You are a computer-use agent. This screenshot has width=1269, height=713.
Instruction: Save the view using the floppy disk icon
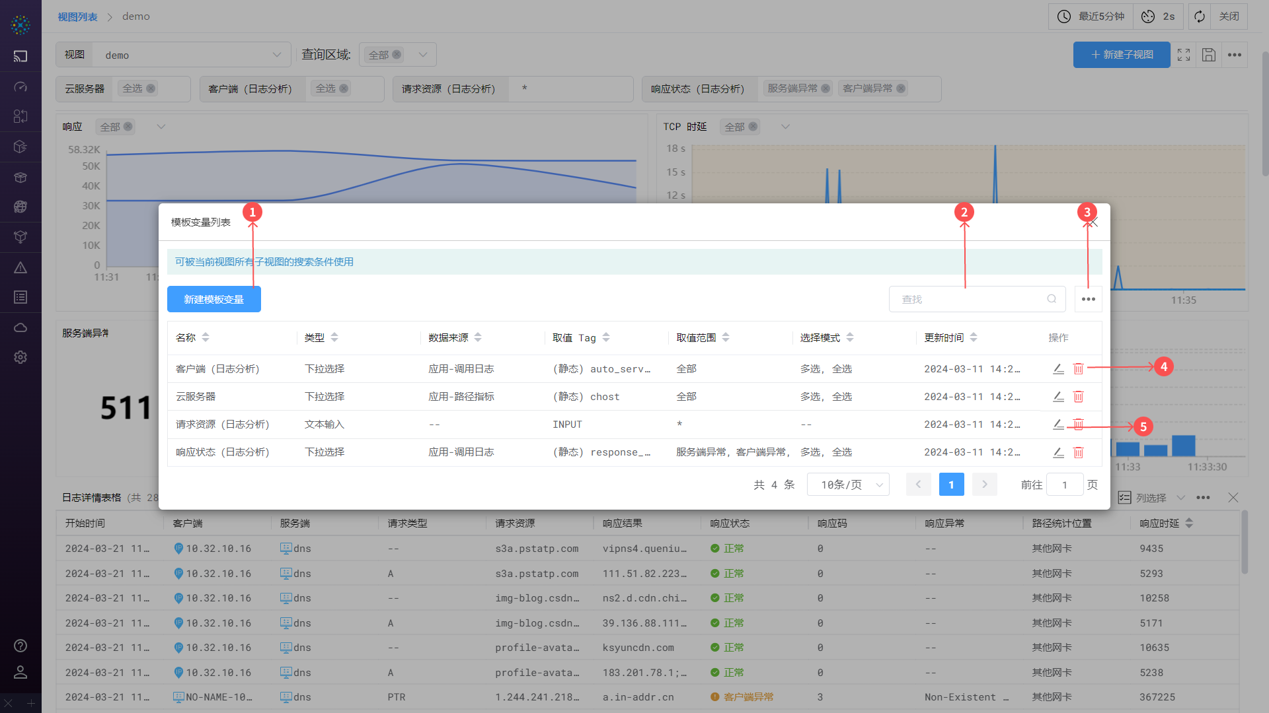coord(1209,55)
